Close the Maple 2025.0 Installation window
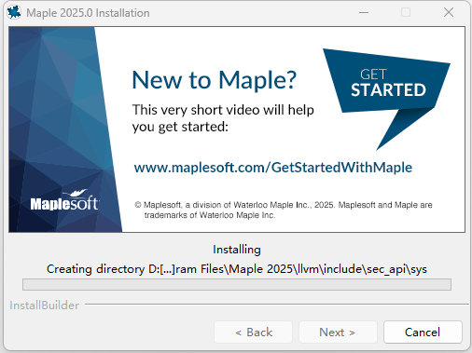The height and width of the screenshot is (353, 472). (449, 13)
